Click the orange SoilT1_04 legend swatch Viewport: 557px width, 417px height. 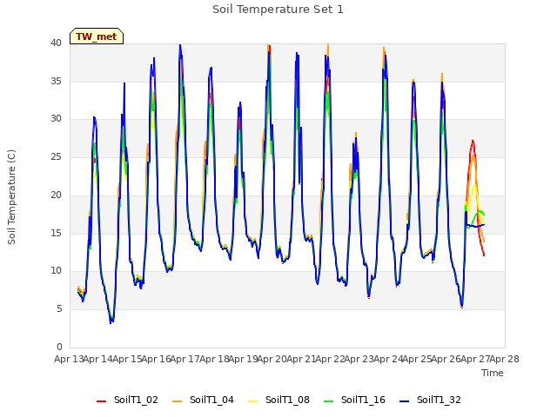[x=177, y=401]
